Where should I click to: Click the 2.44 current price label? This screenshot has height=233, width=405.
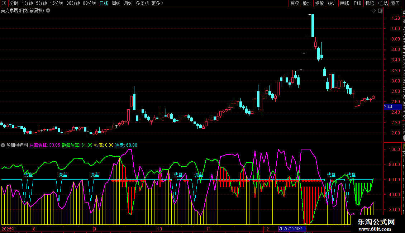[x=392, y=107]
